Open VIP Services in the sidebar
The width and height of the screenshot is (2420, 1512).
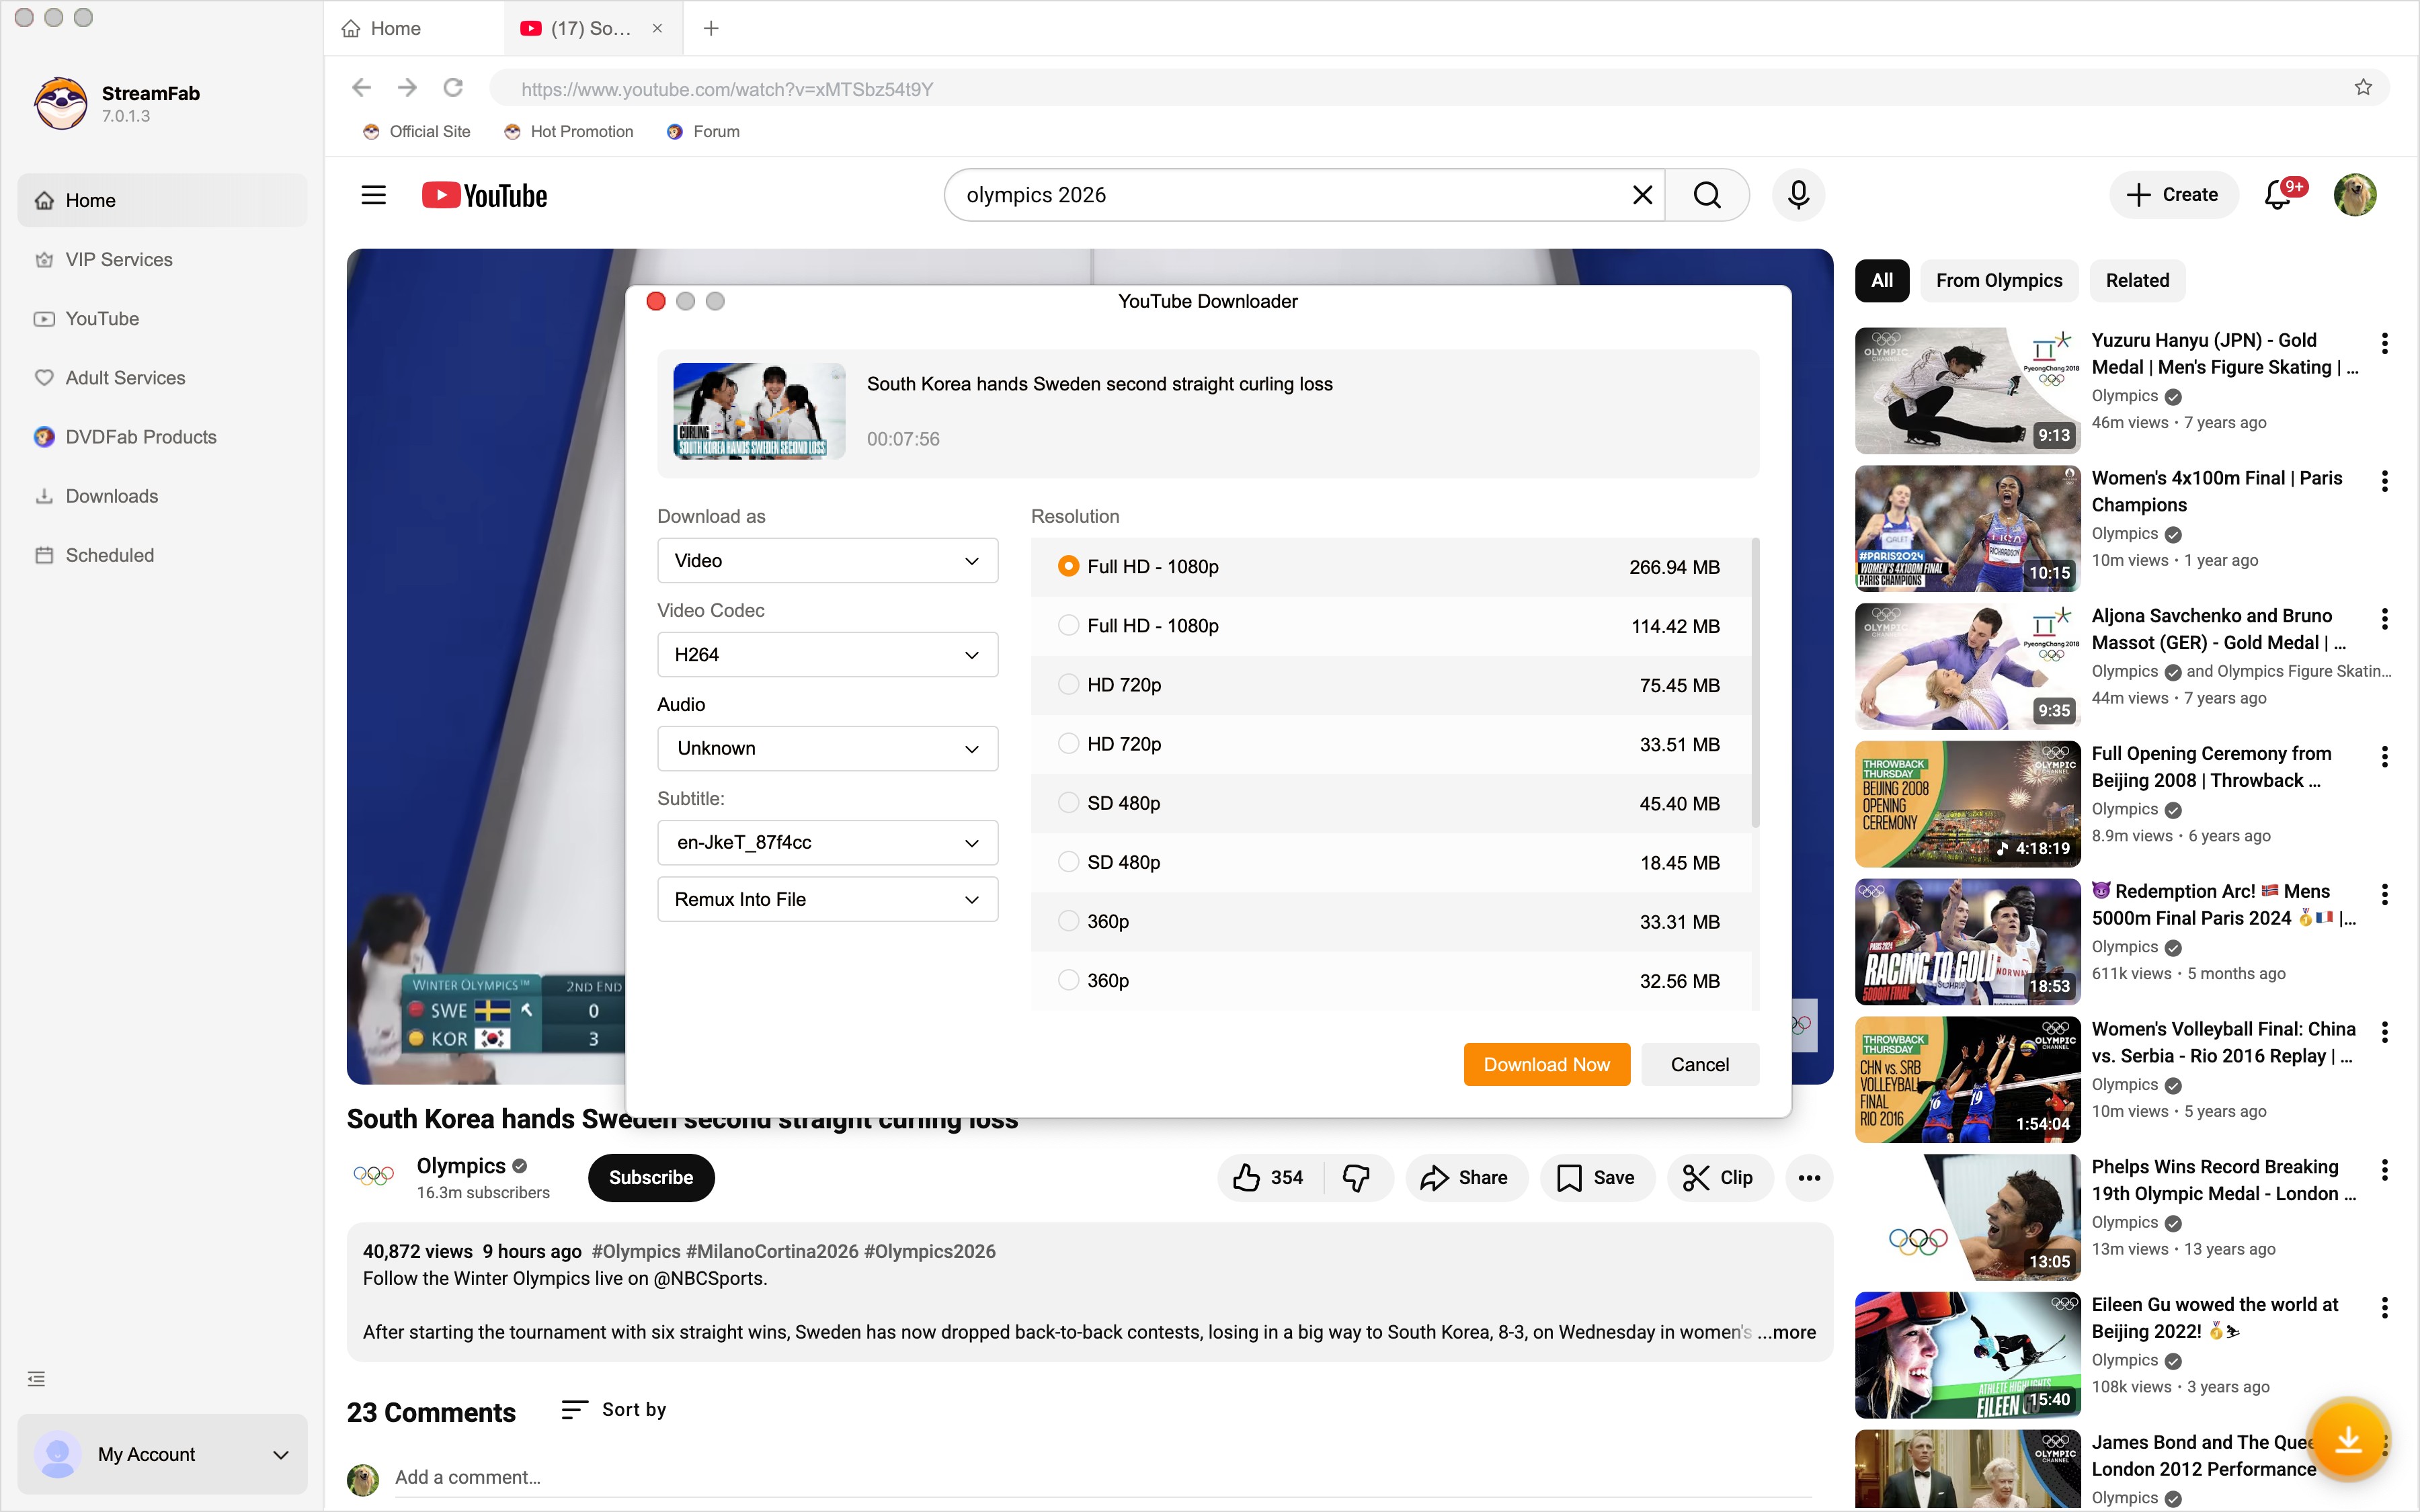coord(118,259)
